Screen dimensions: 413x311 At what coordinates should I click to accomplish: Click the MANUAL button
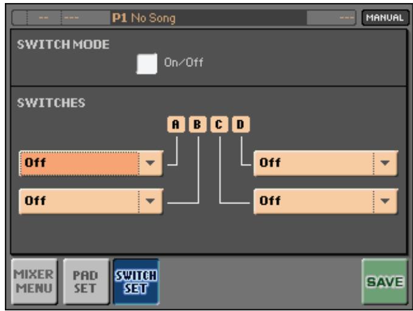coord(385,18)
